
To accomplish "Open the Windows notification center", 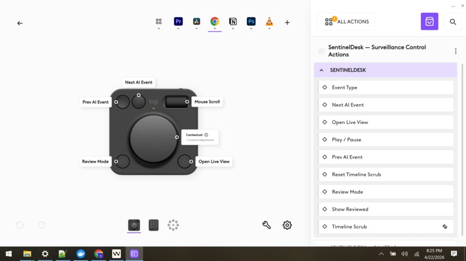I will click(x=454, y=254).
